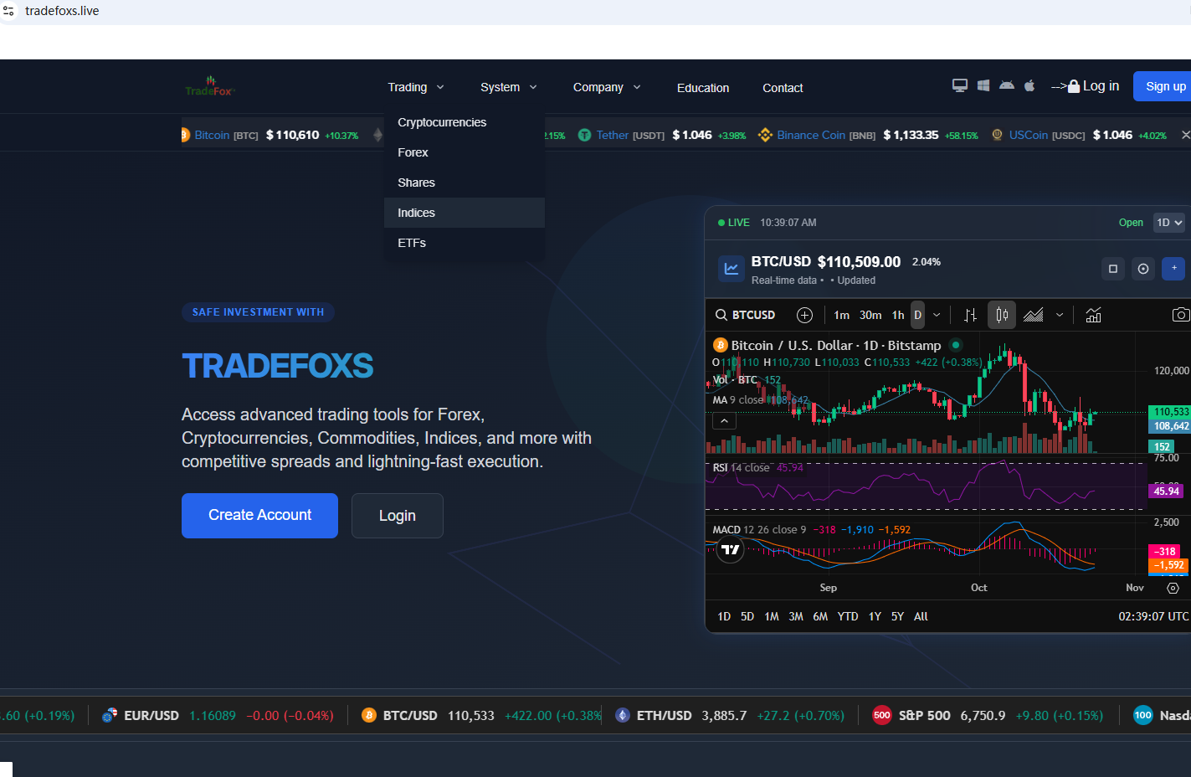Screen dimensions: 1191x777
Task: Click the TradeFox logo
Action: pyautogui.click(x=210, y=86)
